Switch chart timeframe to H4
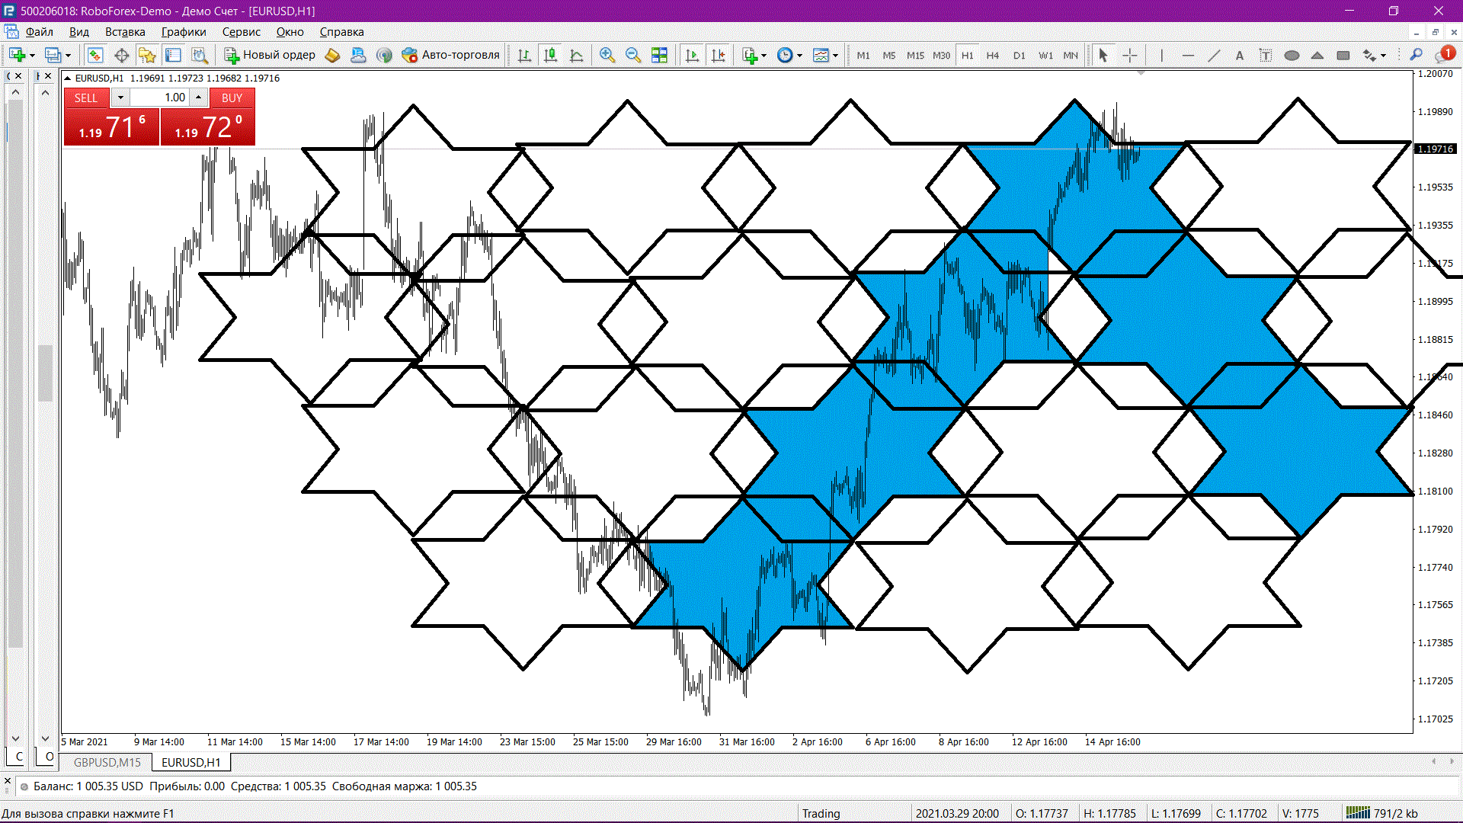 click(x=992, y=55)
